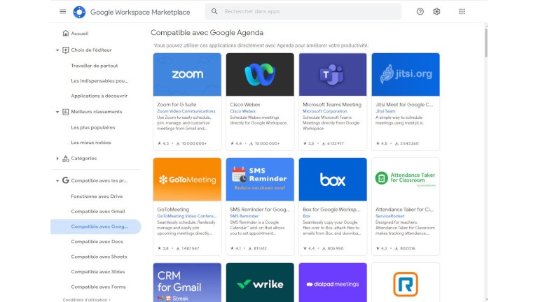Open the ServiceRocket developer link
Screen dimensions: 538x302
(389, 216)
